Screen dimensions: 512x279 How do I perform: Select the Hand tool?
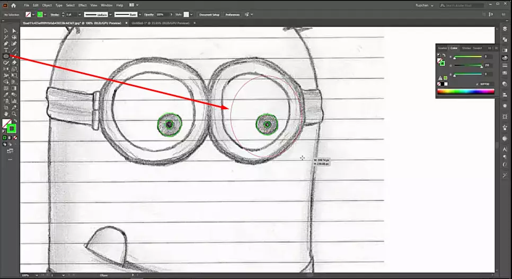click(x=6, y=114)
